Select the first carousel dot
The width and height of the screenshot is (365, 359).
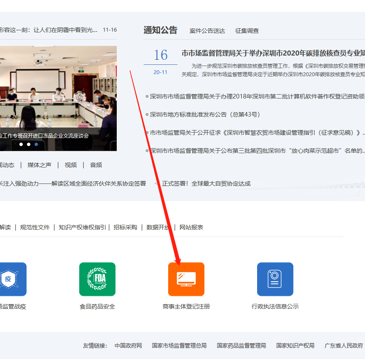click(x=21, y=144)
